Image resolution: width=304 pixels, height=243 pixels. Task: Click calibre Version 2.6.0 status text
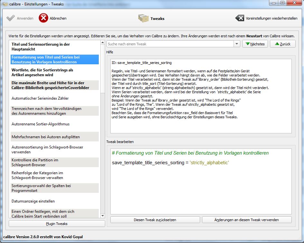(x=43, y=237)
